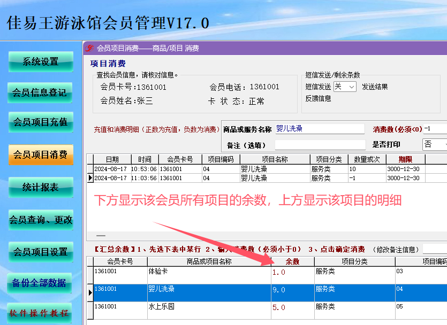Select the 会员项目消费 sidebar button

pyautogui.click(x=41, y=154)
